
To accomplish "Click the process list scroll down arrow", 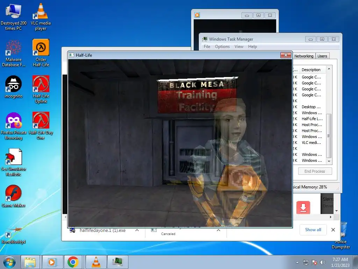I will (x=329, y=161).
